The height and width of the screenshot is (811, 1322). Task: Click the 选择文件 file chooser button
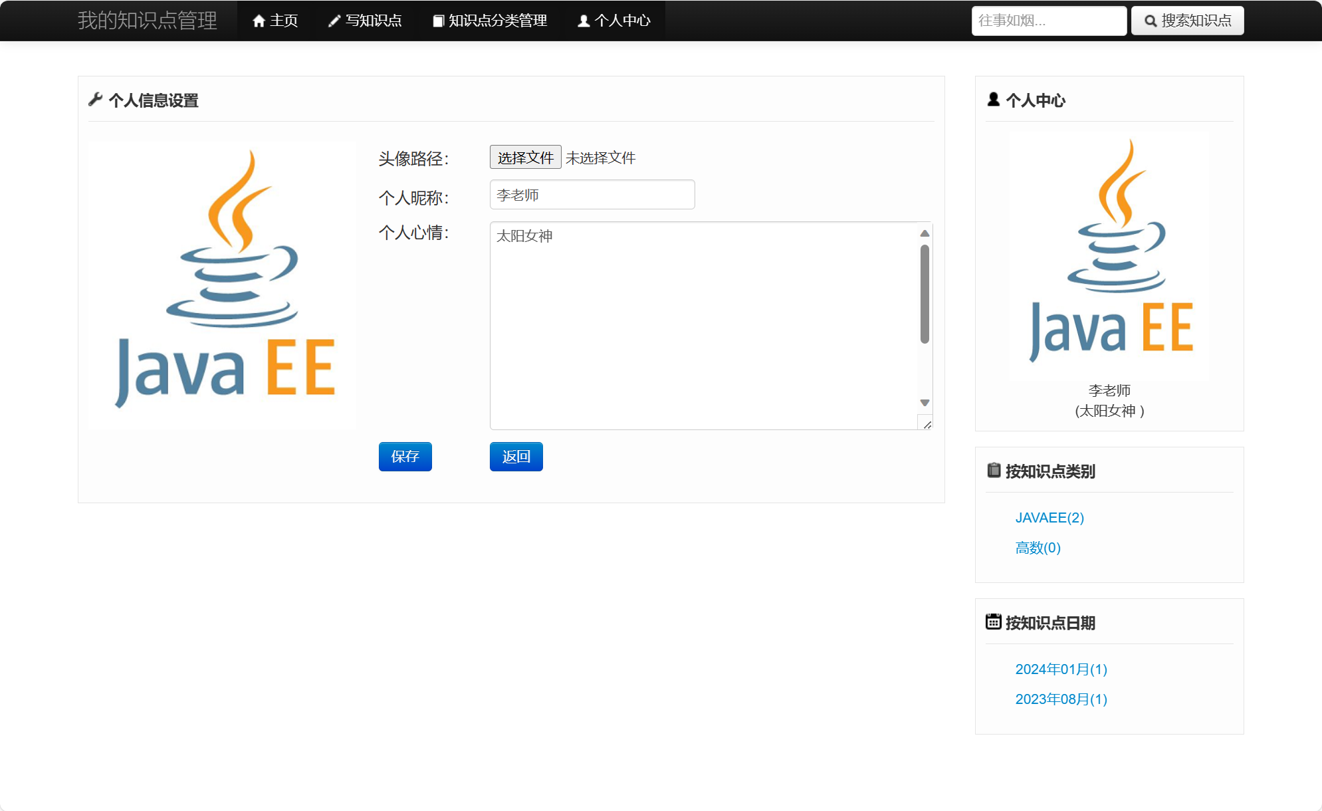[x=525, y=158]
